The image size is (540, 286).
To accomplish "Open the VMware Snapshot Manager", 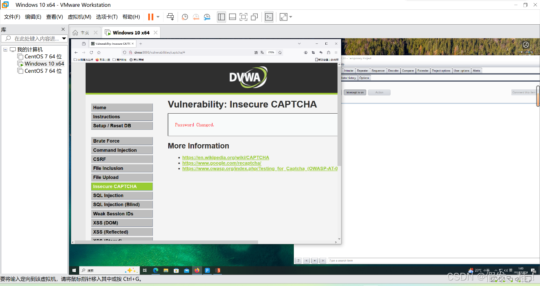I will pos(207,17).
